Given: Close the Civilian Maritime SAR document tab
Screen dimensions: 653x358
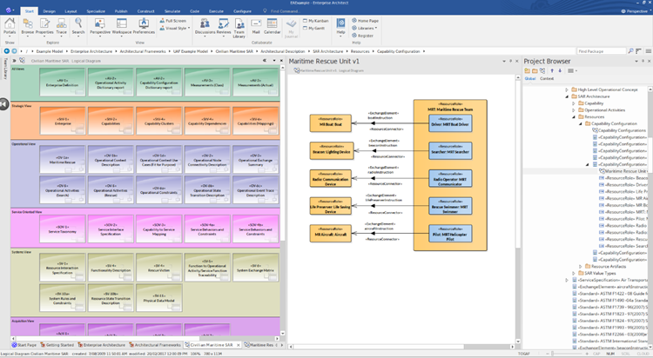Looking at the screenshot, I should pyautogui.click(x=239, y=345).
